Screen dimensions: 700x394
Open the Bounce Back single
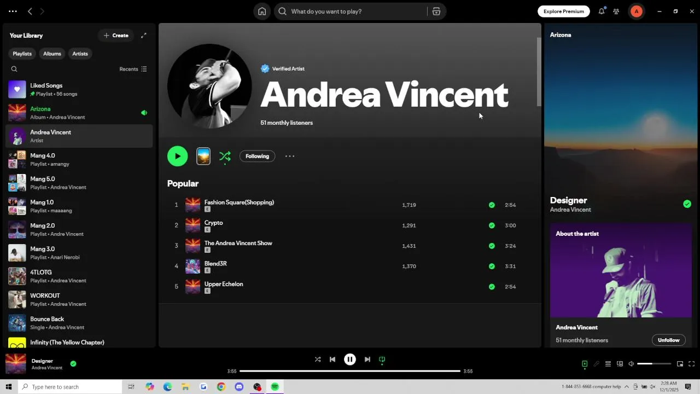79,323
